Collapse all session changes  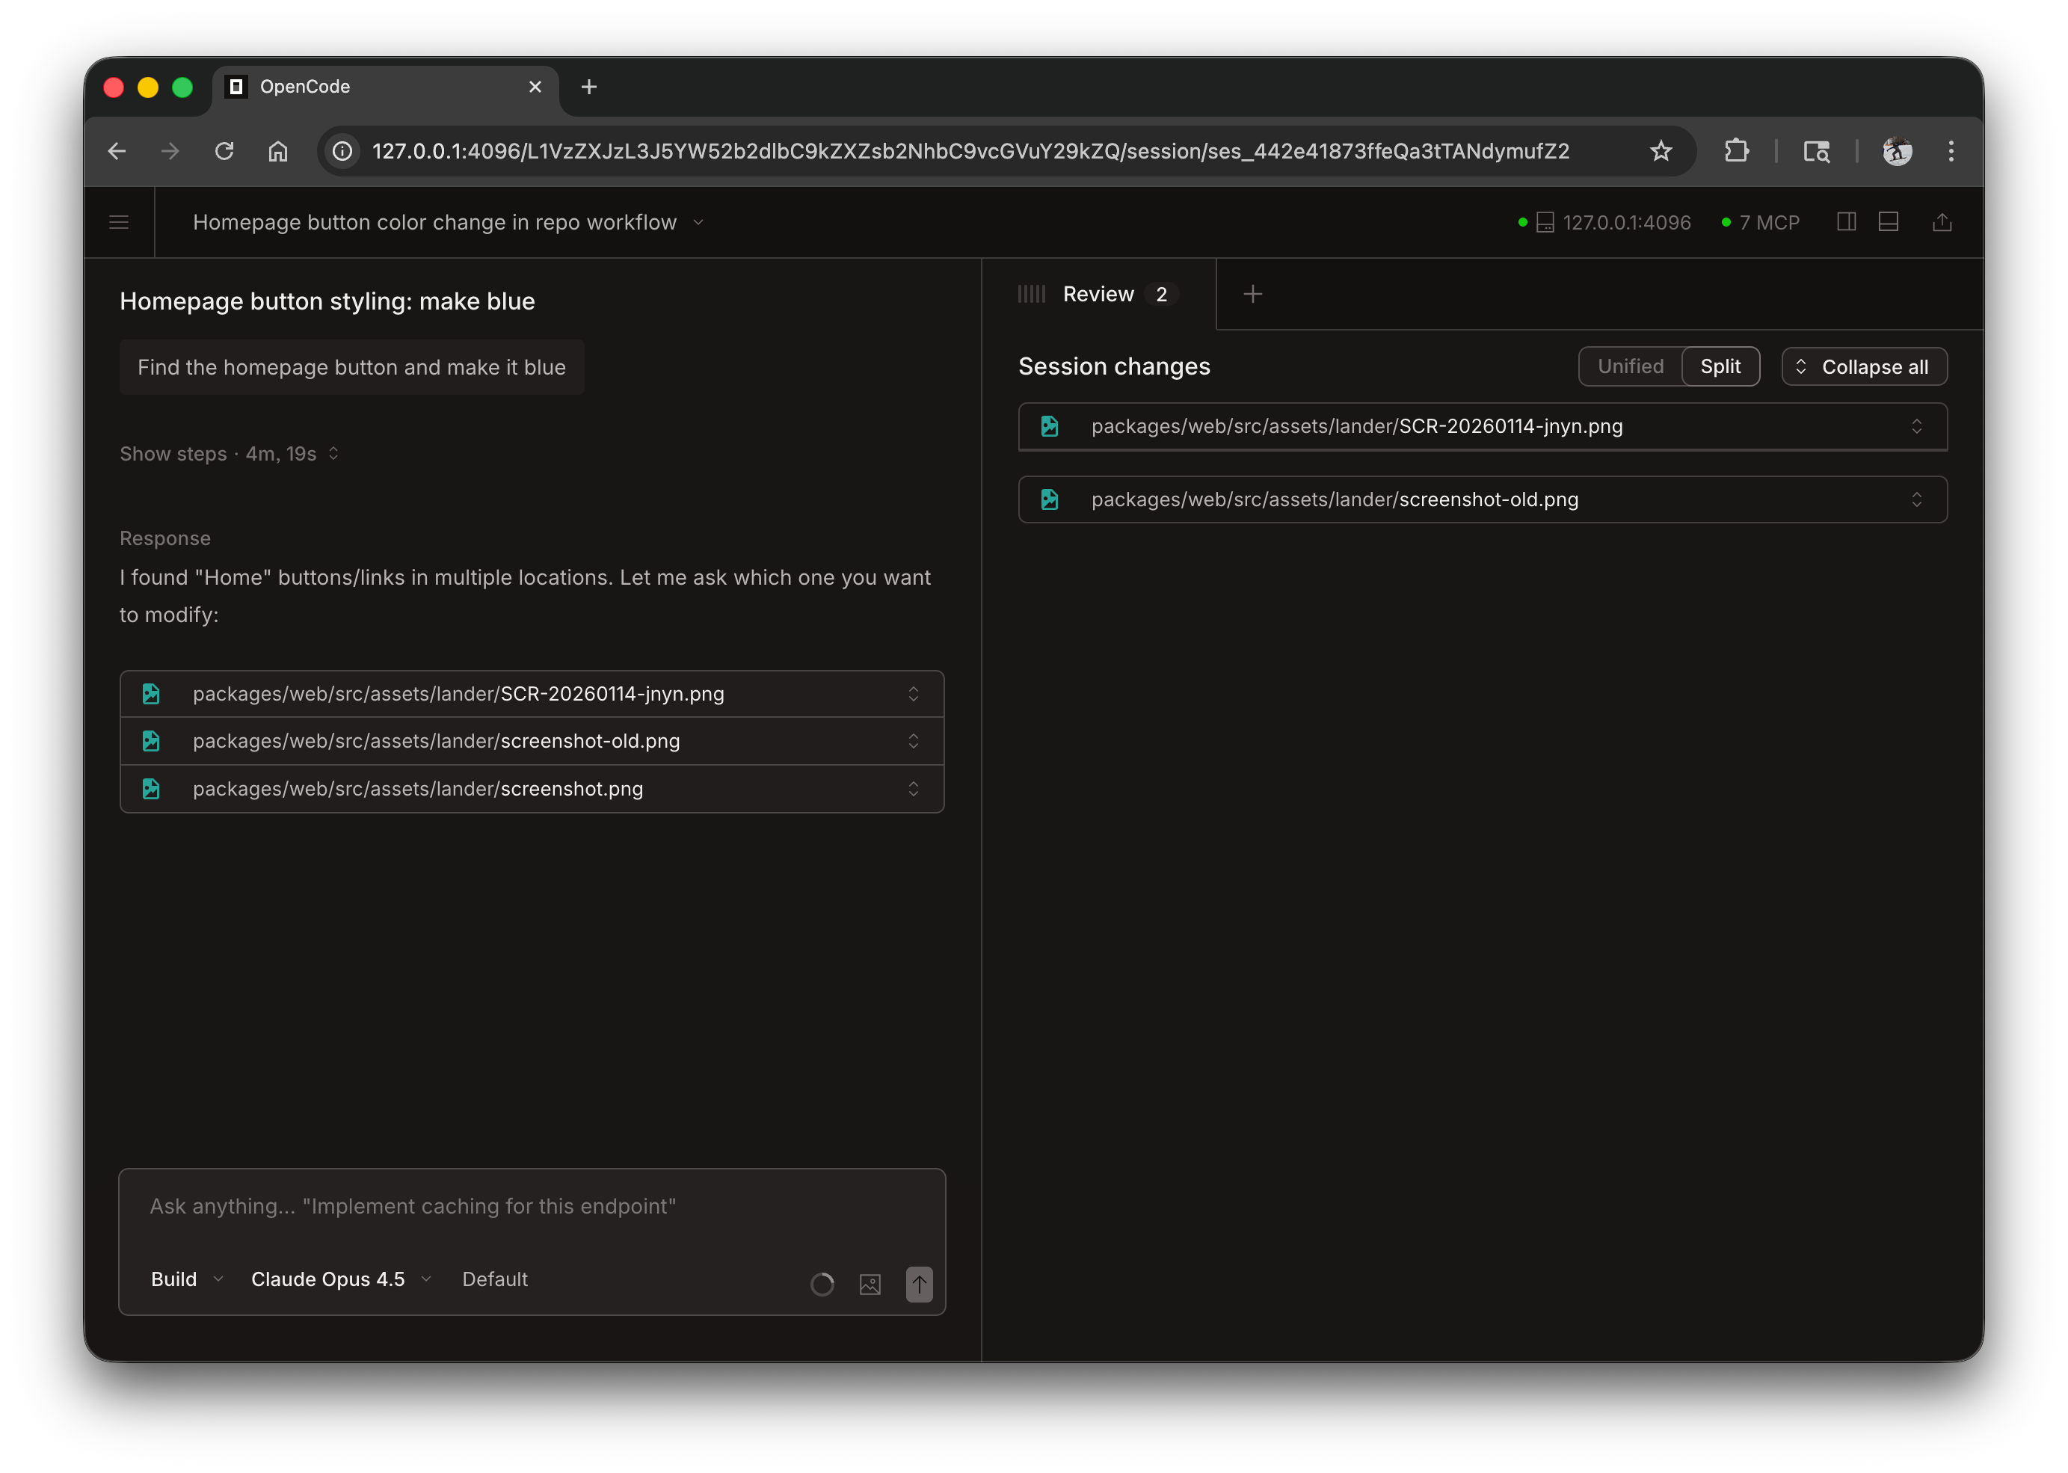click(1864, 366)
